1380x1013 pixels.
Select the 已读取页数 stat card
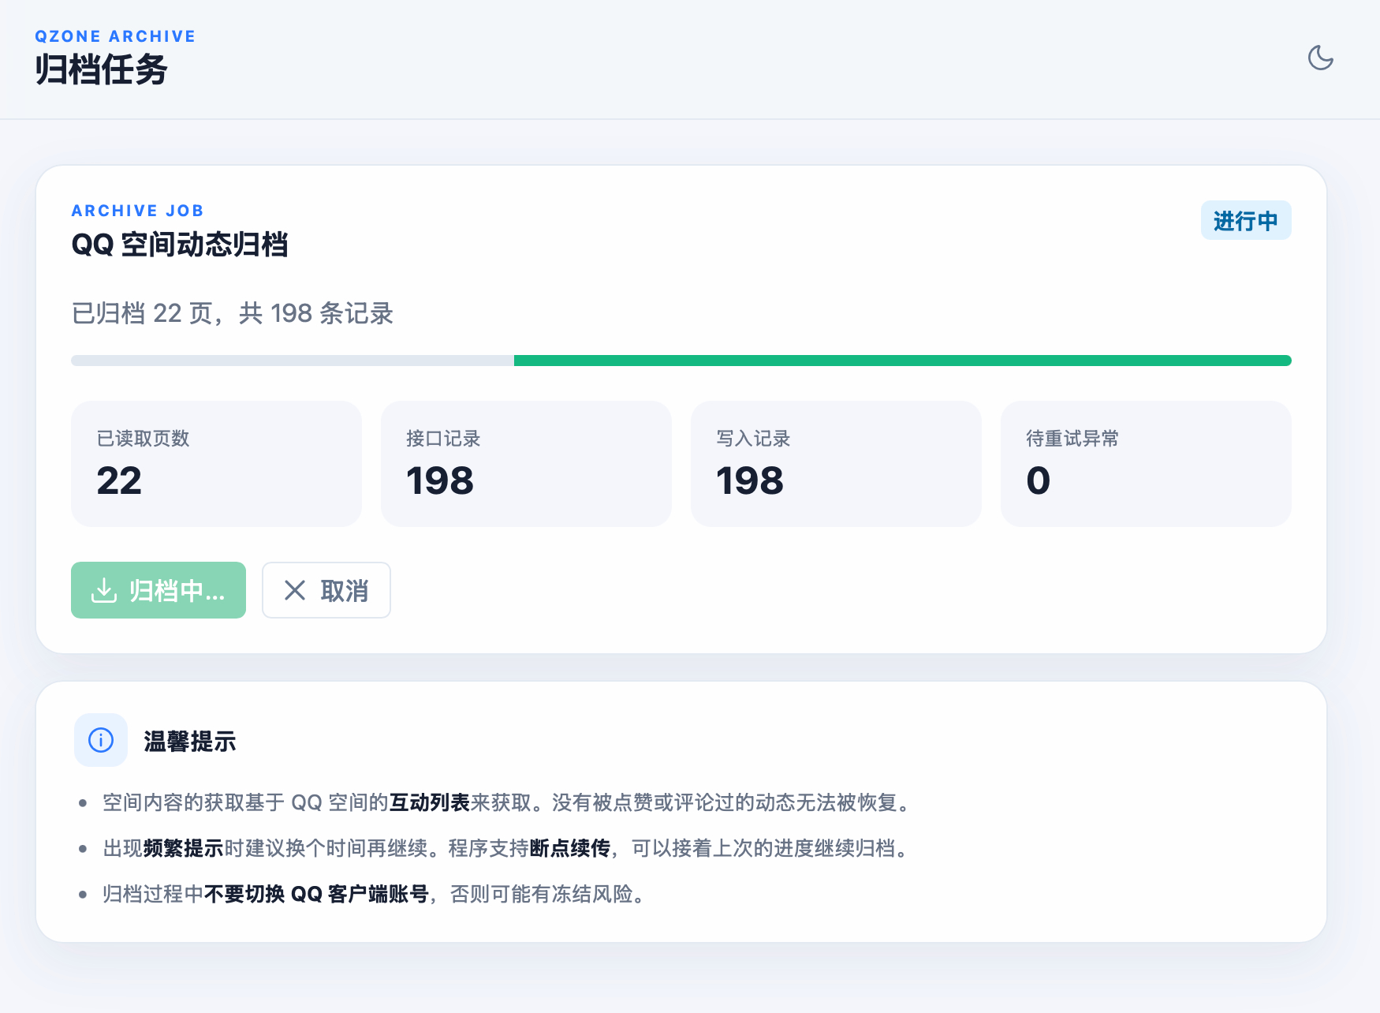click(216, 464)
